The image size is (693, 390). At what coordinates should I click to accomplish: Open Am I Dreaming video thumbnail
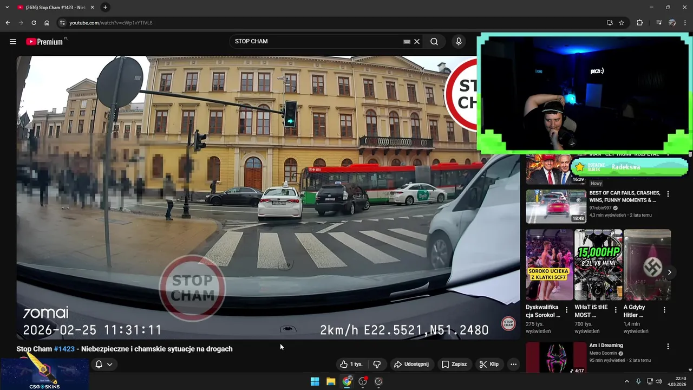pyautogui.click(x=555, y=357)
